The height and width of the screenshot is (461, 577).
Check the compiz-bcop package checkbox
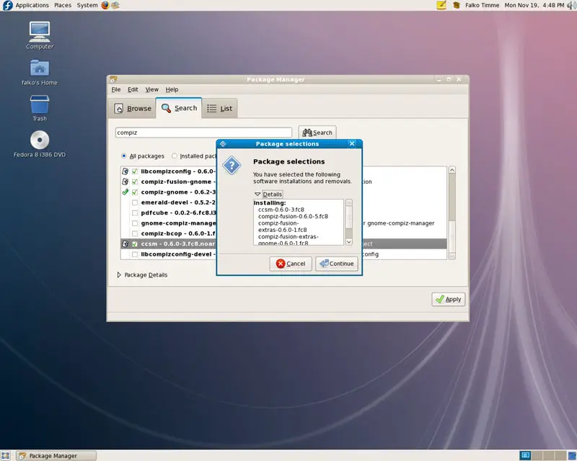click(x=135, y=233)
